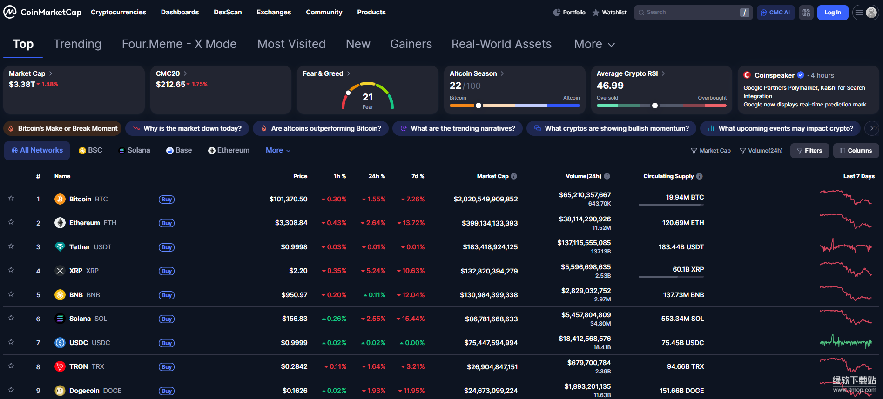Viewport: 883px width, 399px height.
Task: Open the Columns selector
Action: click(x=856, y=151)
